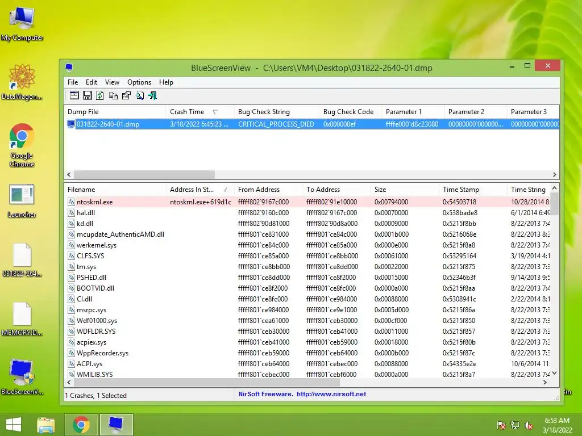The width and height of the screenshot is (582, 436).
Task: Select the DataWagon desktop shortcut
Action: click(22, 82)
